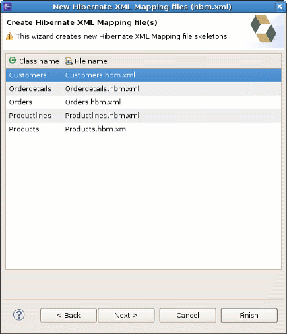
Task: Click the file icon beside File name
Action: [69, 61]
